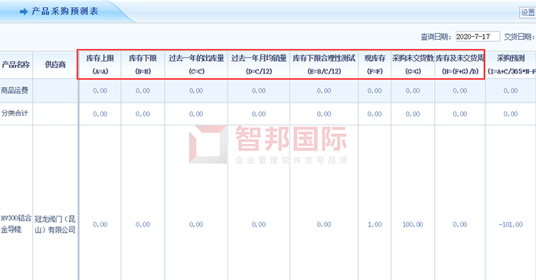Screen dimensions: 536x280
Task: Click the 现库存 value 1.00
Action: click(x=374, y=224)
